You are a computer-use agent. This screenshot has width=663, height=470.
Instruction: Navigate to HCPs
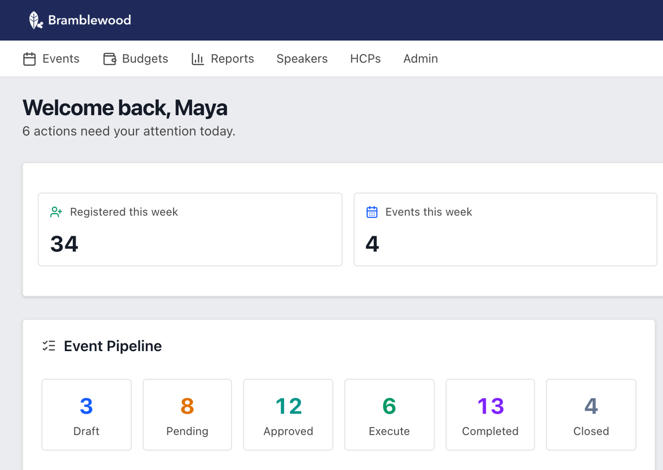[366, 59]
